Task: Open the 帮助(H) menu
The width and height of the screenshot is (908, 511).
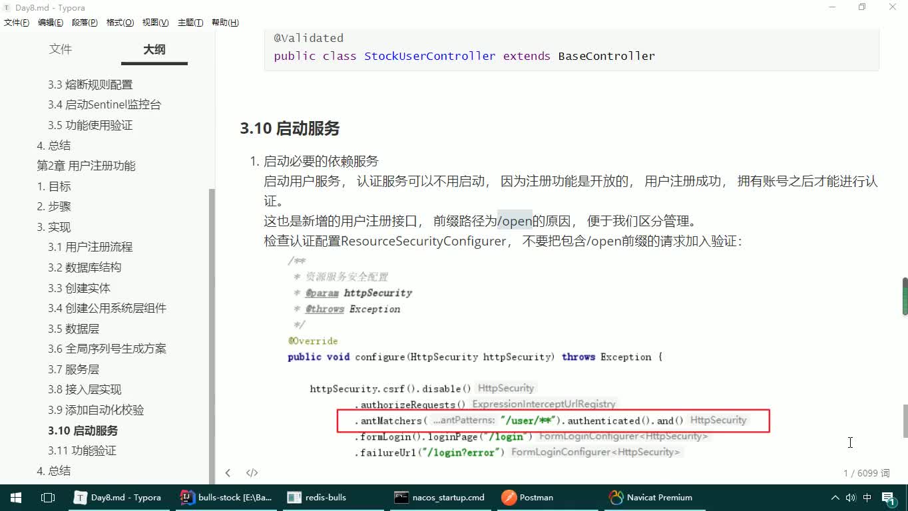Action: [x=225, y=23]
